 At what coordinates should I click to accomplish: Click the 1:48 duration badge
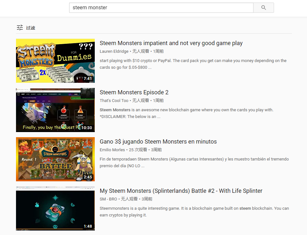pos(88,226)
